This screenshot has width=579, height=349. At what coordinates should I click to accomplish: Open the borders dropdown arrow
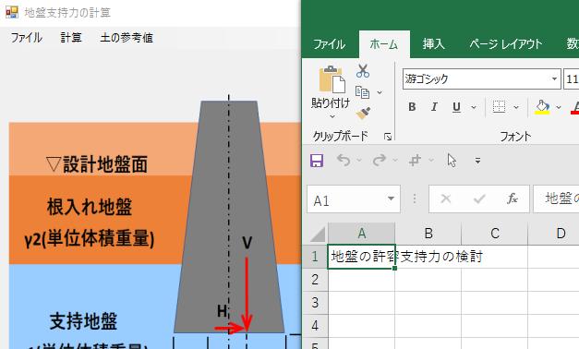point(516,107)
